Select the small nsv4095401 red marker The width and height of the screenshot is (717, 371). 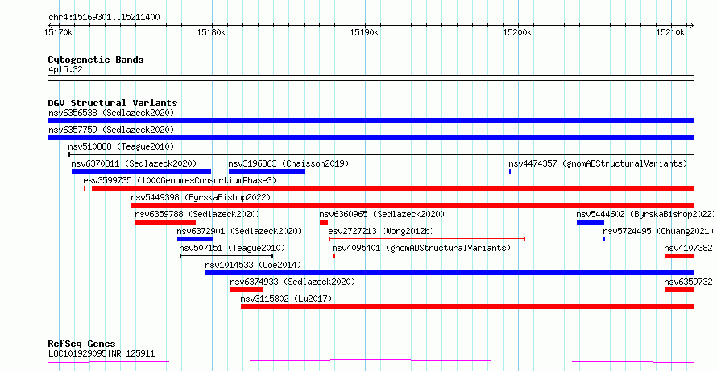tap(334, 256)
